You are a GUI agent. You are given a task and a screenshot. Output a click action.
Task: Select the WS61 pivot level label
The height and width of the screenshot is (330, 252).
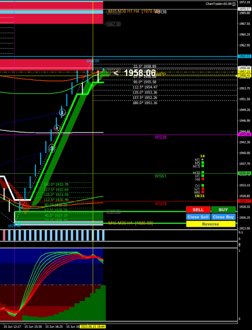[x=161, y=176]
